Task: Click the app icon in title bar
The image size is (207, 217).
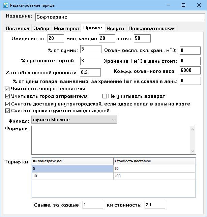Action: (6, 5)
